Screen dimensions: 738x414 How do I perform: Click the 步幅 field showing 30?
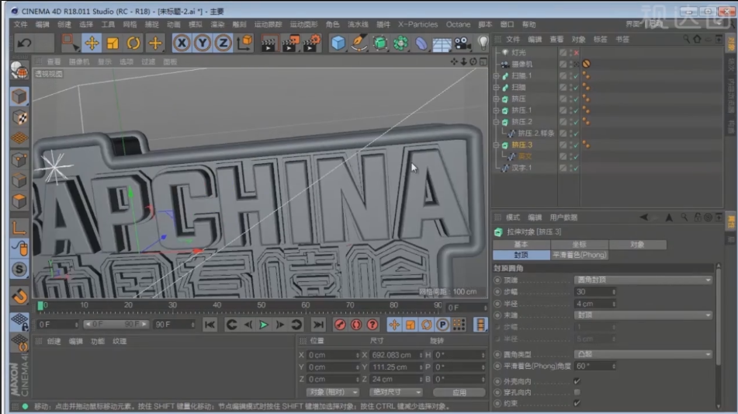coord(595,292)
